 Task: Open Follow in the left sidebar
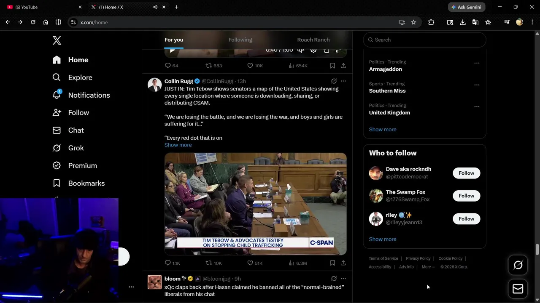pos(70,113)
